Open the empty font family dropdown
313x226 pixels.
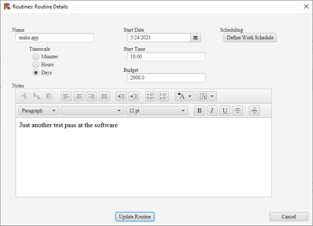[x=92, y=111]
